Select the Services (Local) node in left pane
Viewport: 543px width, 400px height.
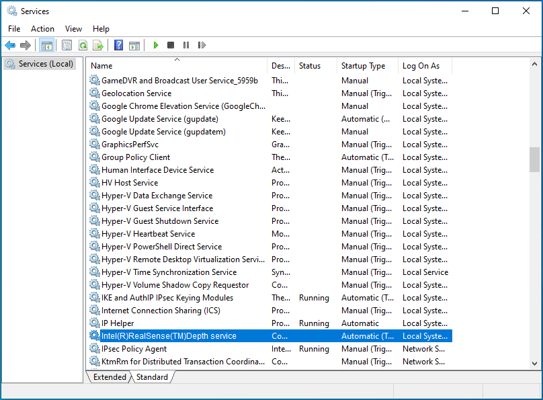(x=38, y=63)
